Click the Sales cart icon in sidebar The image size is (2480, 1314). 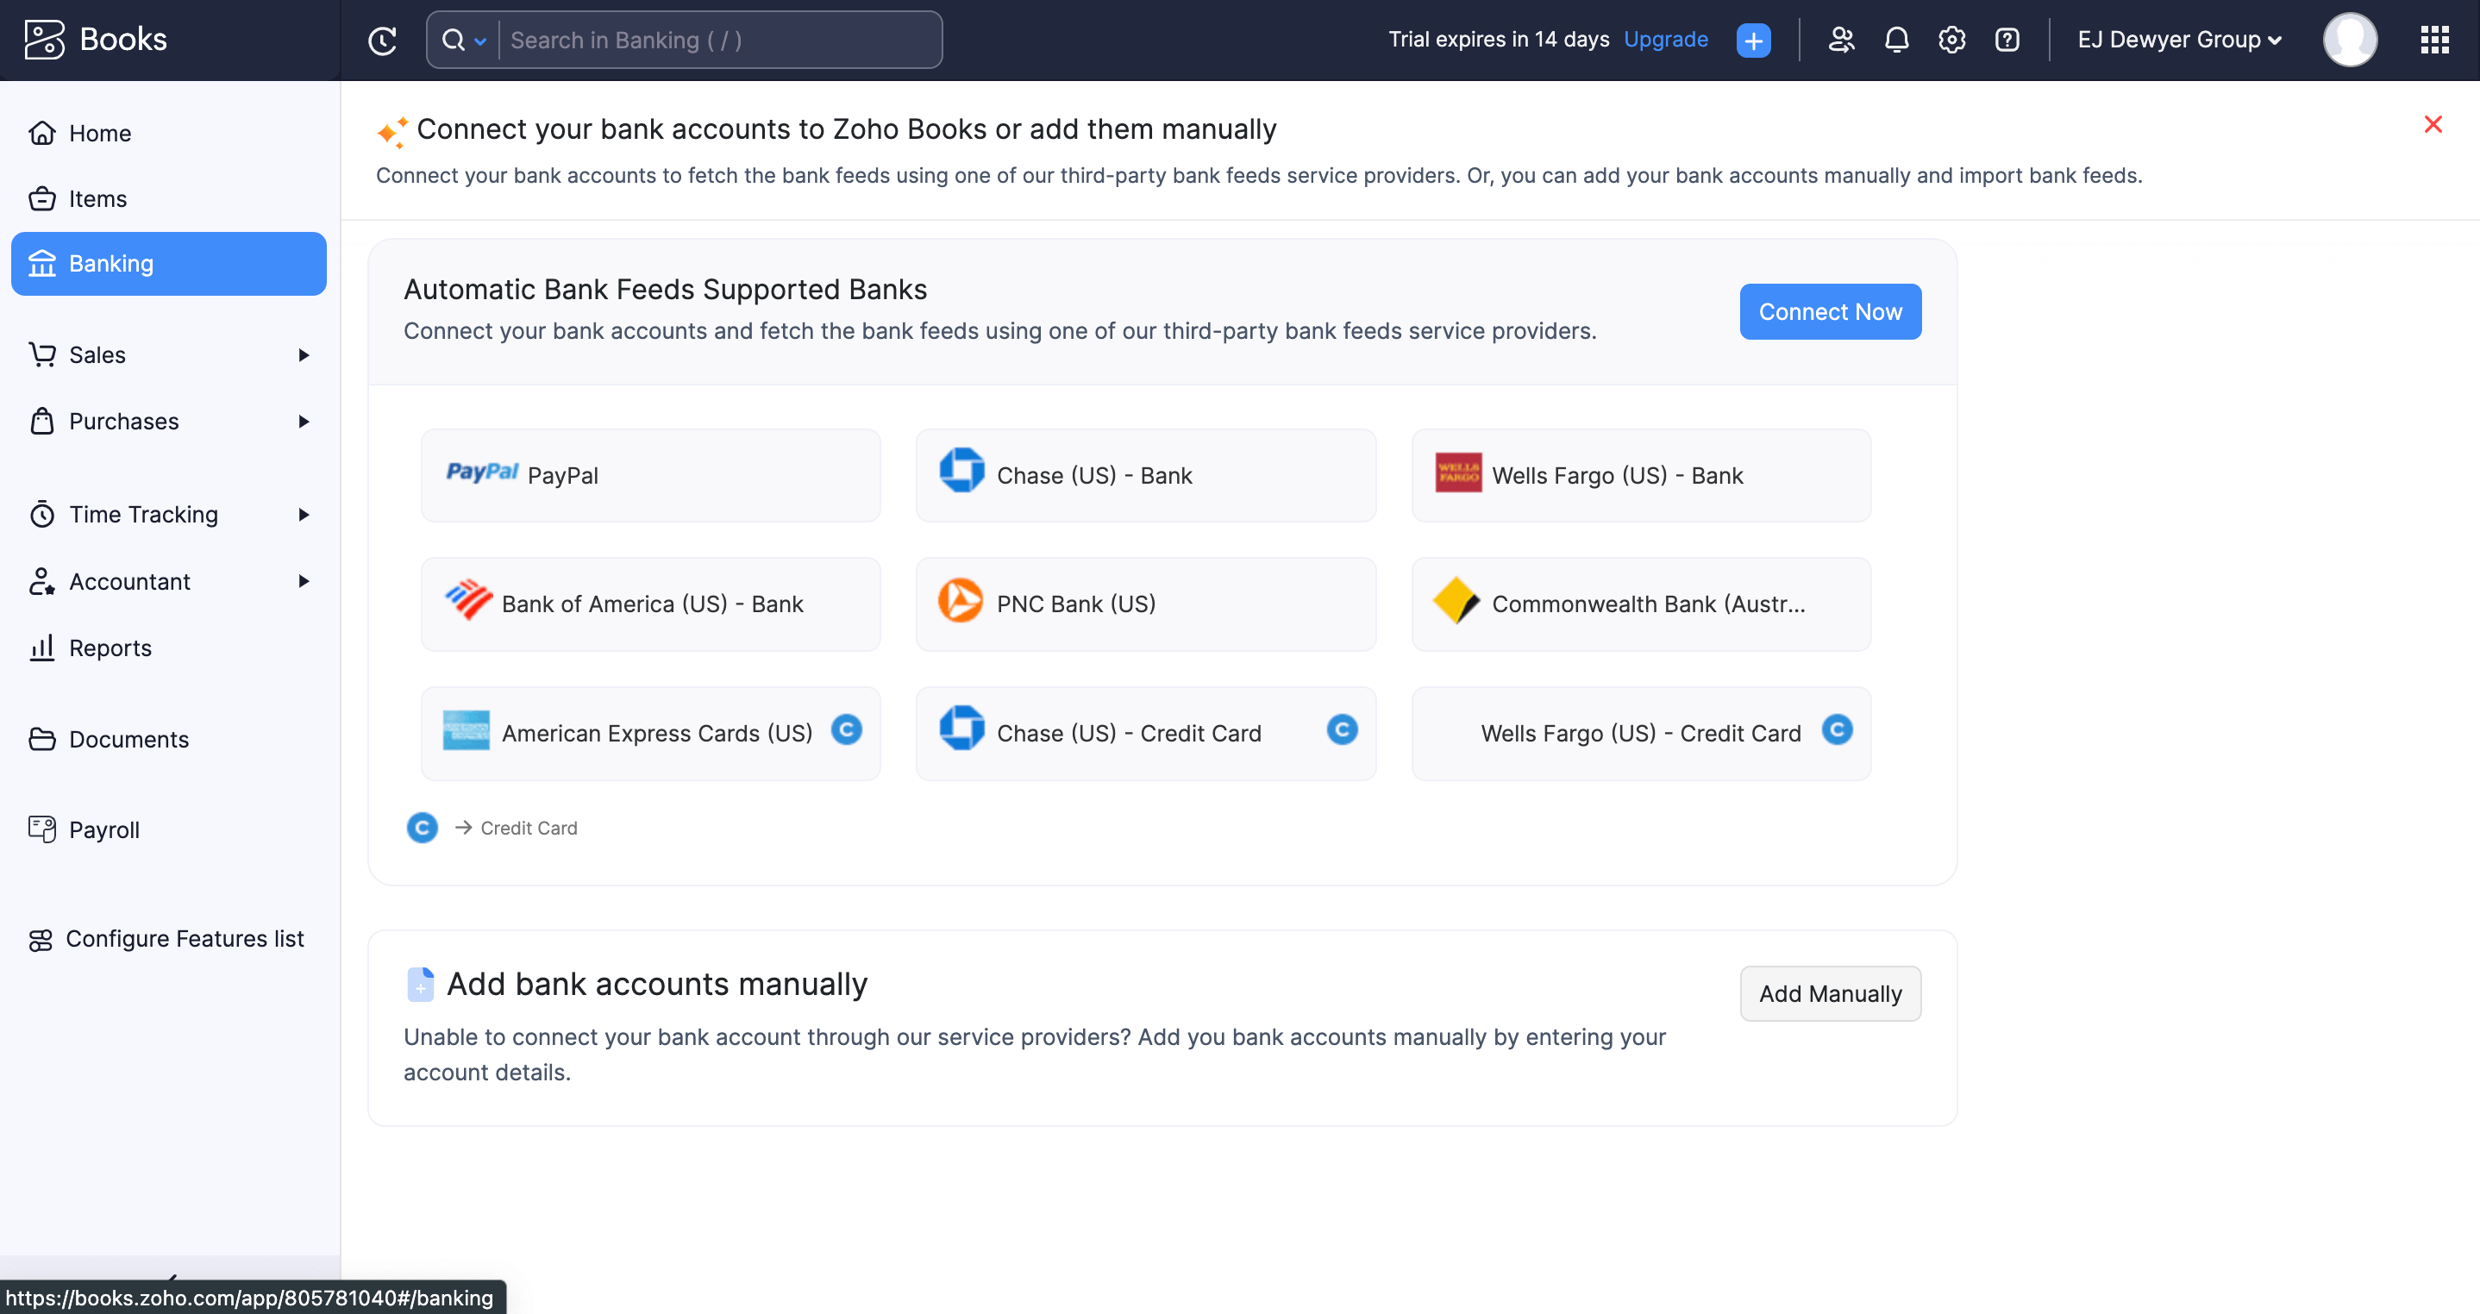point(41,355)
